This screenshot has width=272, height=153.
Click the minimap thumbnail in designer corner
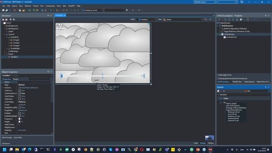(210, 138)
